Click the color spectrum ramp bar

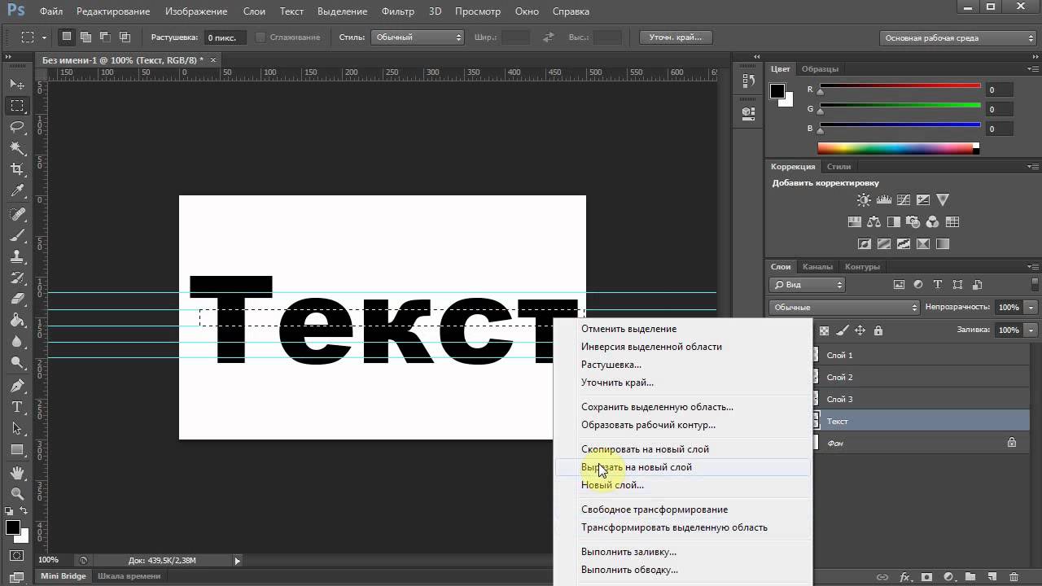897,148
